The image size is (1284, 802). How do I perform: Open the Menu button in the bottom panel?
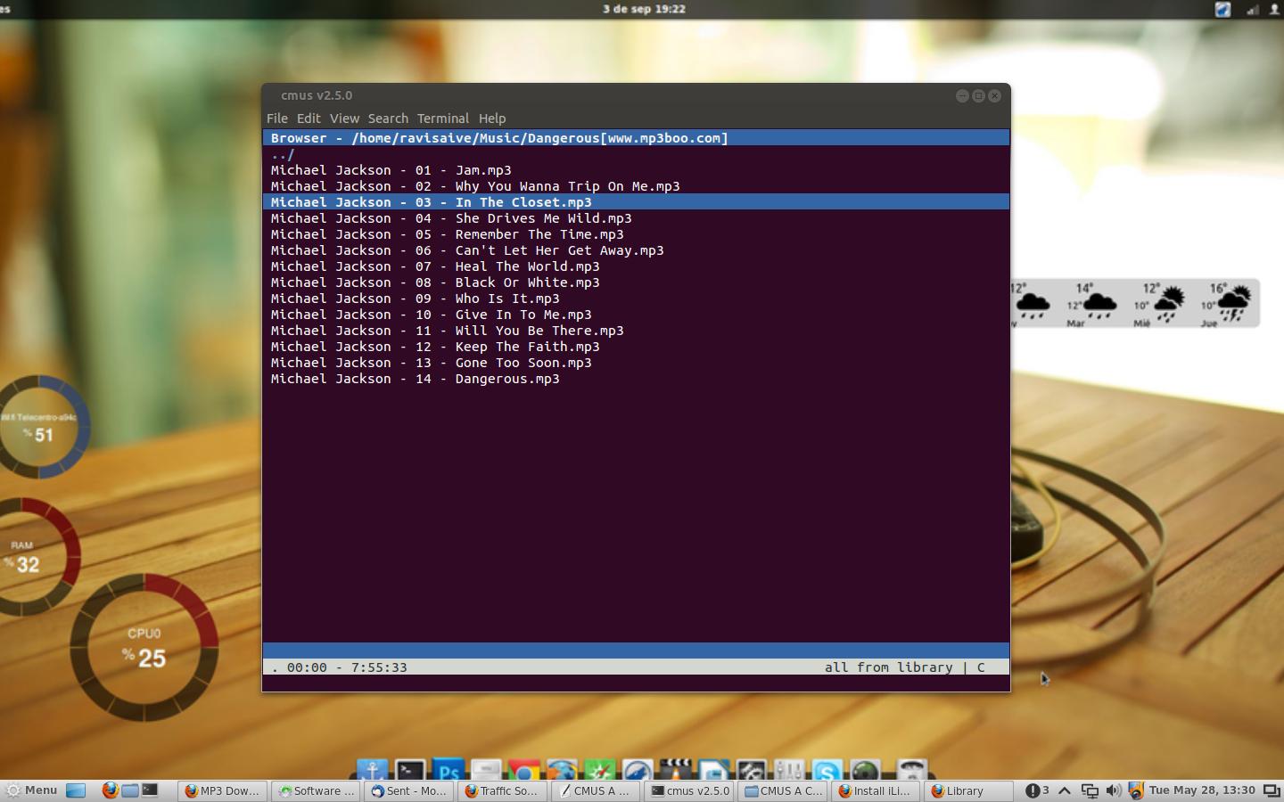pyautogui.click(x=31, y=790)
